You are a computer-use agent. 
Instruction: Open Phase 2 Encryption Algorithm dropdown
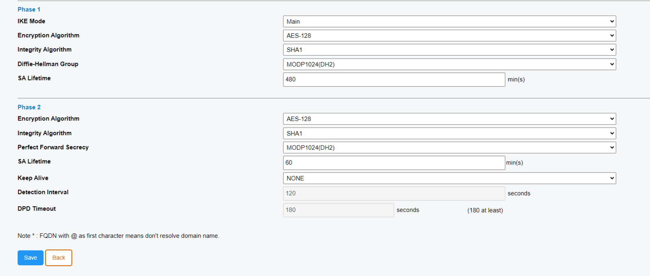tap(449, 119)
